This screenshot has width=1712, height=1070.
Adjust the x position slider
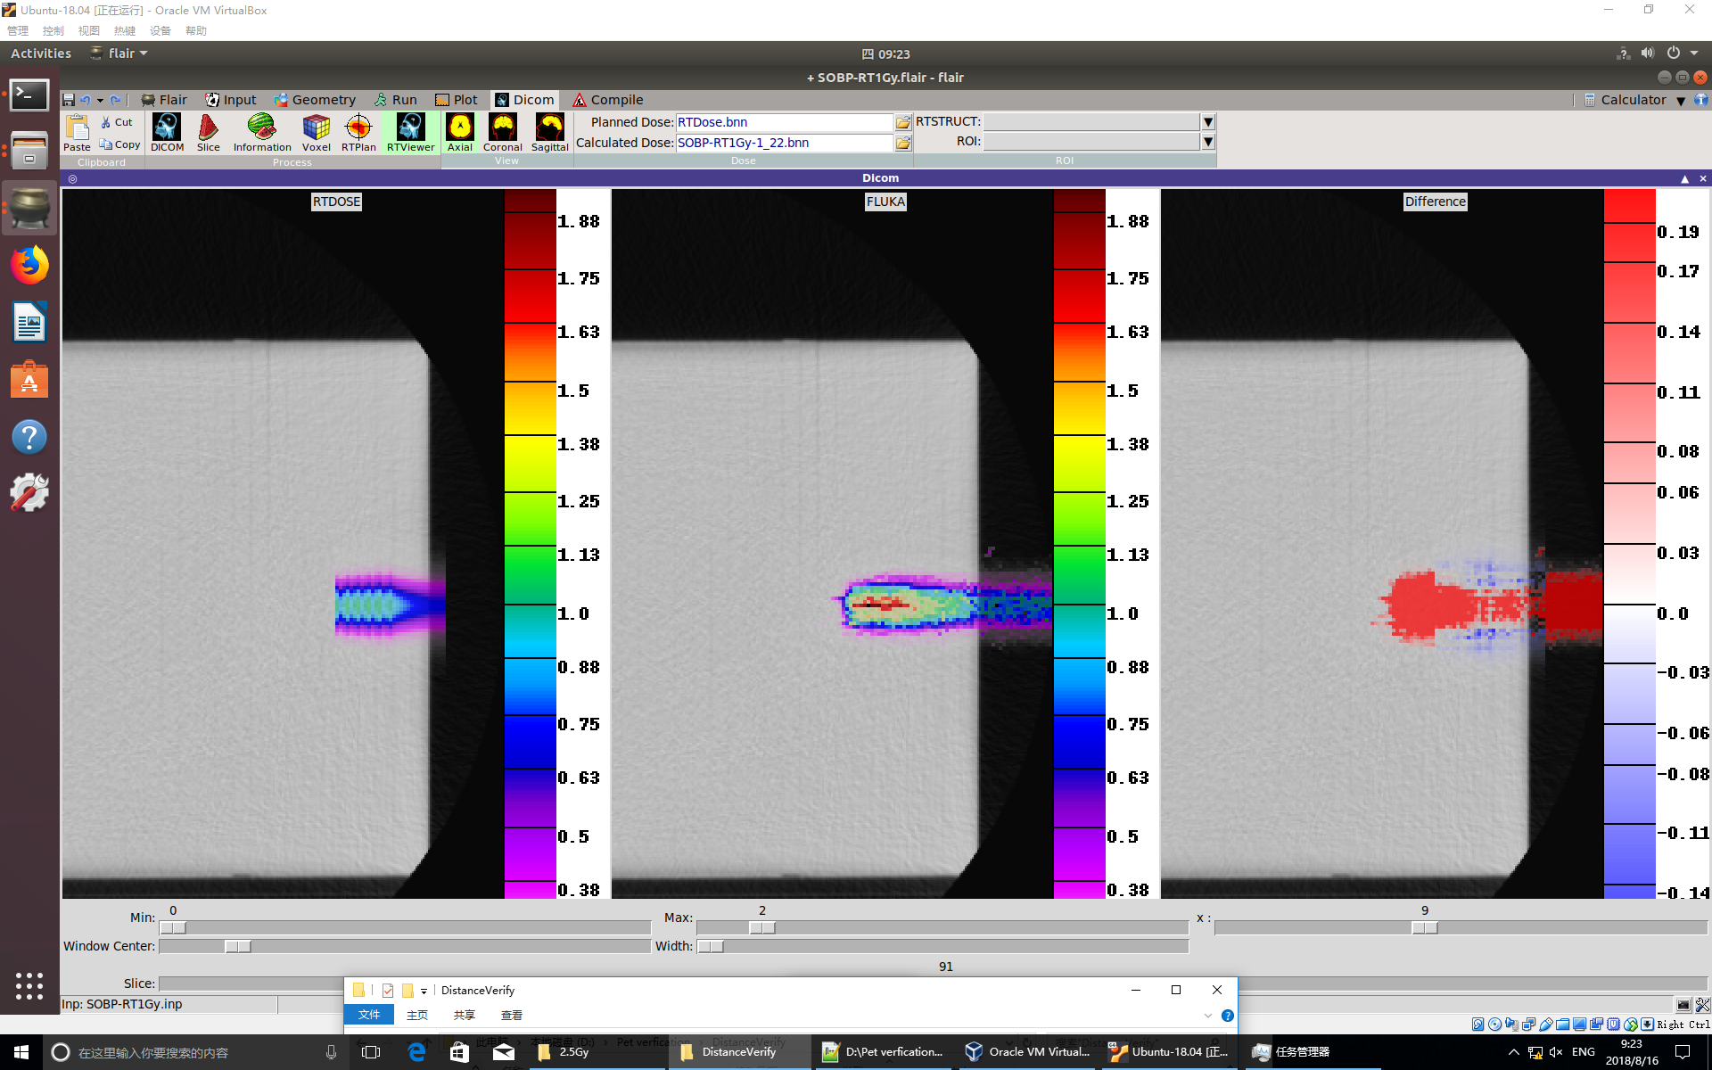[1425, 928]
